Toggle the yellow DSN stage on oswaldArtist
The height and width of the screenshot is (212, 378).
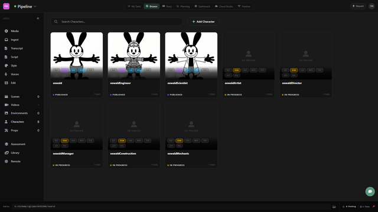point(236,70)
